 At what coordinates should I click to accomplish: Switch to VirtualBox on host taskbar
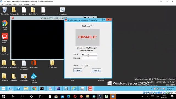tap(100, 97)
